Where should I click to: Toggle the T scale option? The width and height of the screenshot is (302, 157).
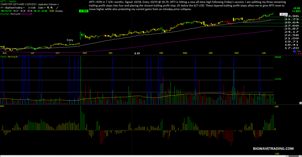(297, 51)
